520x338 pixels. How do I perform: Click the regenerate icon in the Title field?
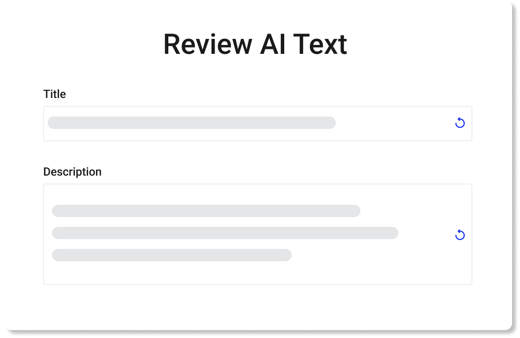(460, 123)
